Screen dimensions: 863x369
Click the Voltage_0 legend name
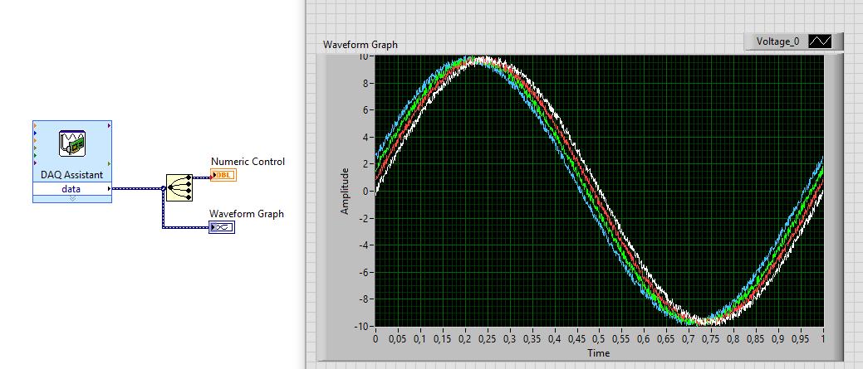pos(777,41)
